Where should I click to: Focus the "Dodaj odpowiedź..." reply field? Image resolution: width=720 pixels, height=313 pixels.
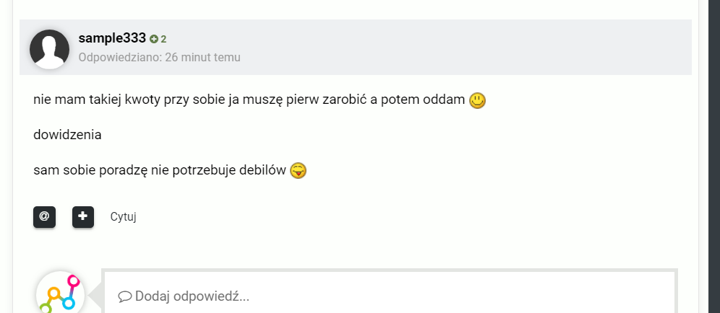(x=390, y=296)
